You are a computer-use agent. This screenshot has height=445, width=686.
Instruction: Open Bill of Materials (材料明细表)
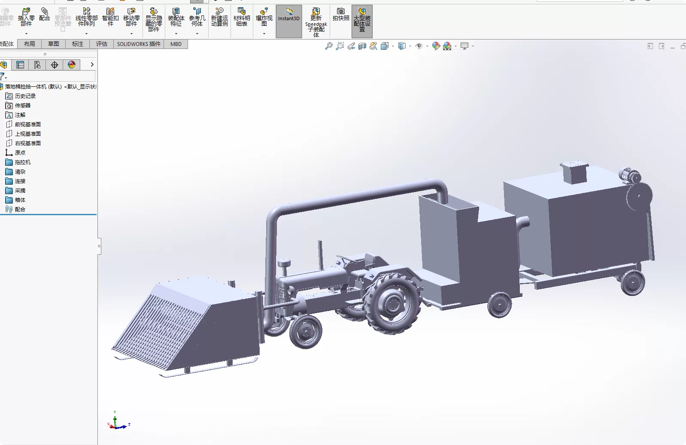[x=242, y=17]
